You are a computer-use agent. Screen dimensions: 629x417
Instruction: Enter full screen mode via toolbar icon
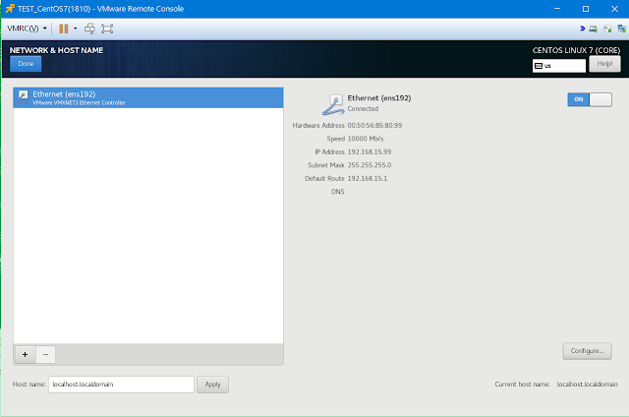[x=107, y=29]
